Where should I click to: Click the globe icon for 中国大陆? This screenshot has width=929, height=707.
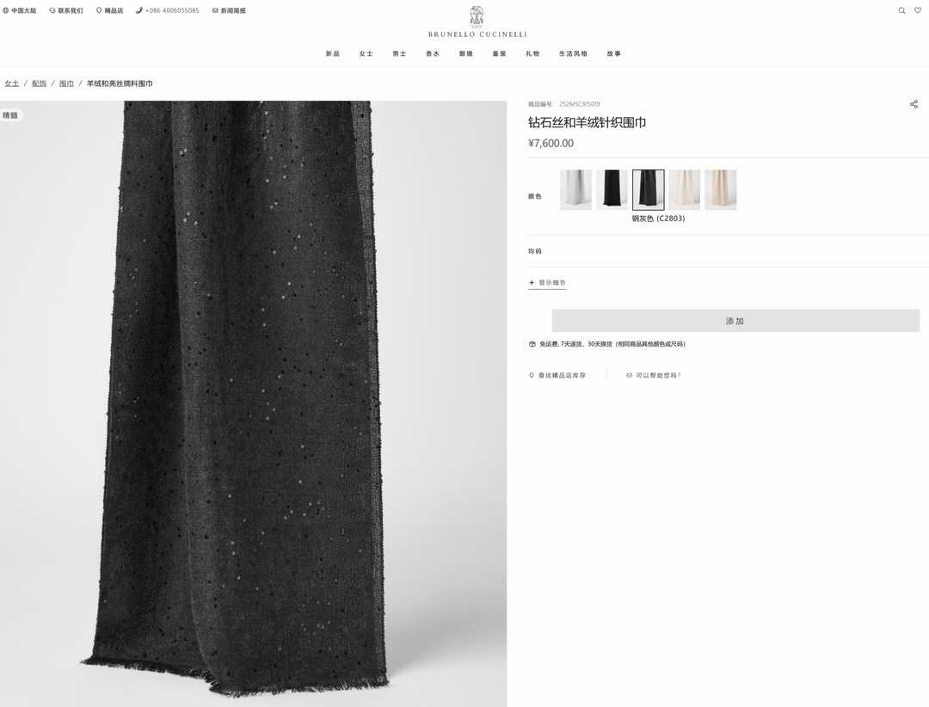6,10
